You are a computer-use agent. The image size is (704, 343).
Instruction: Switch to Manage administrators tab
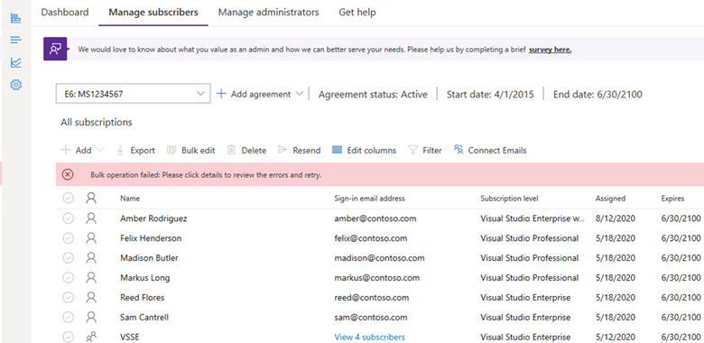click(x=268, y=12)
